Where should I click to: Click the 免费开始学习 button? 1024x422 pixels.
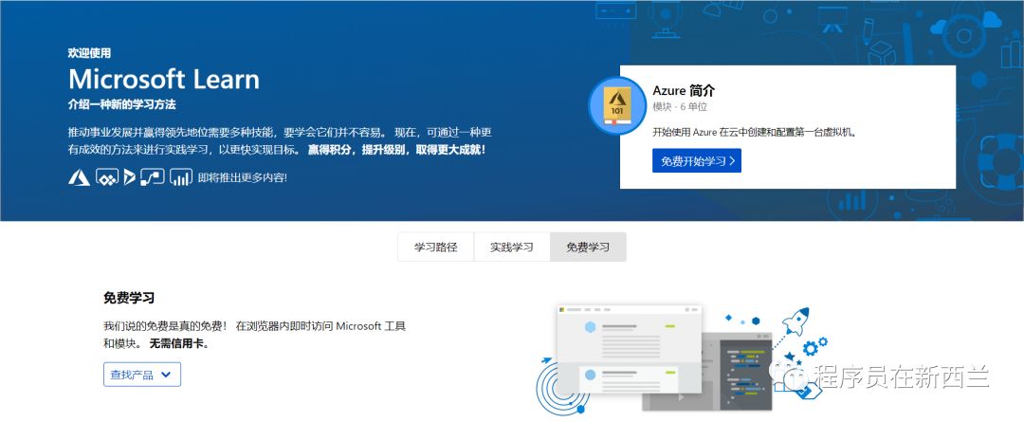697,160
